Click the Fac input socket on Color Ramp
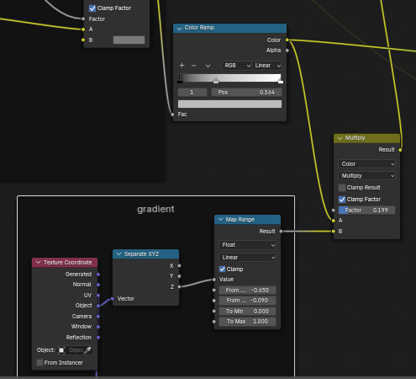The image size is (416, 379). (x=172, y=115)
